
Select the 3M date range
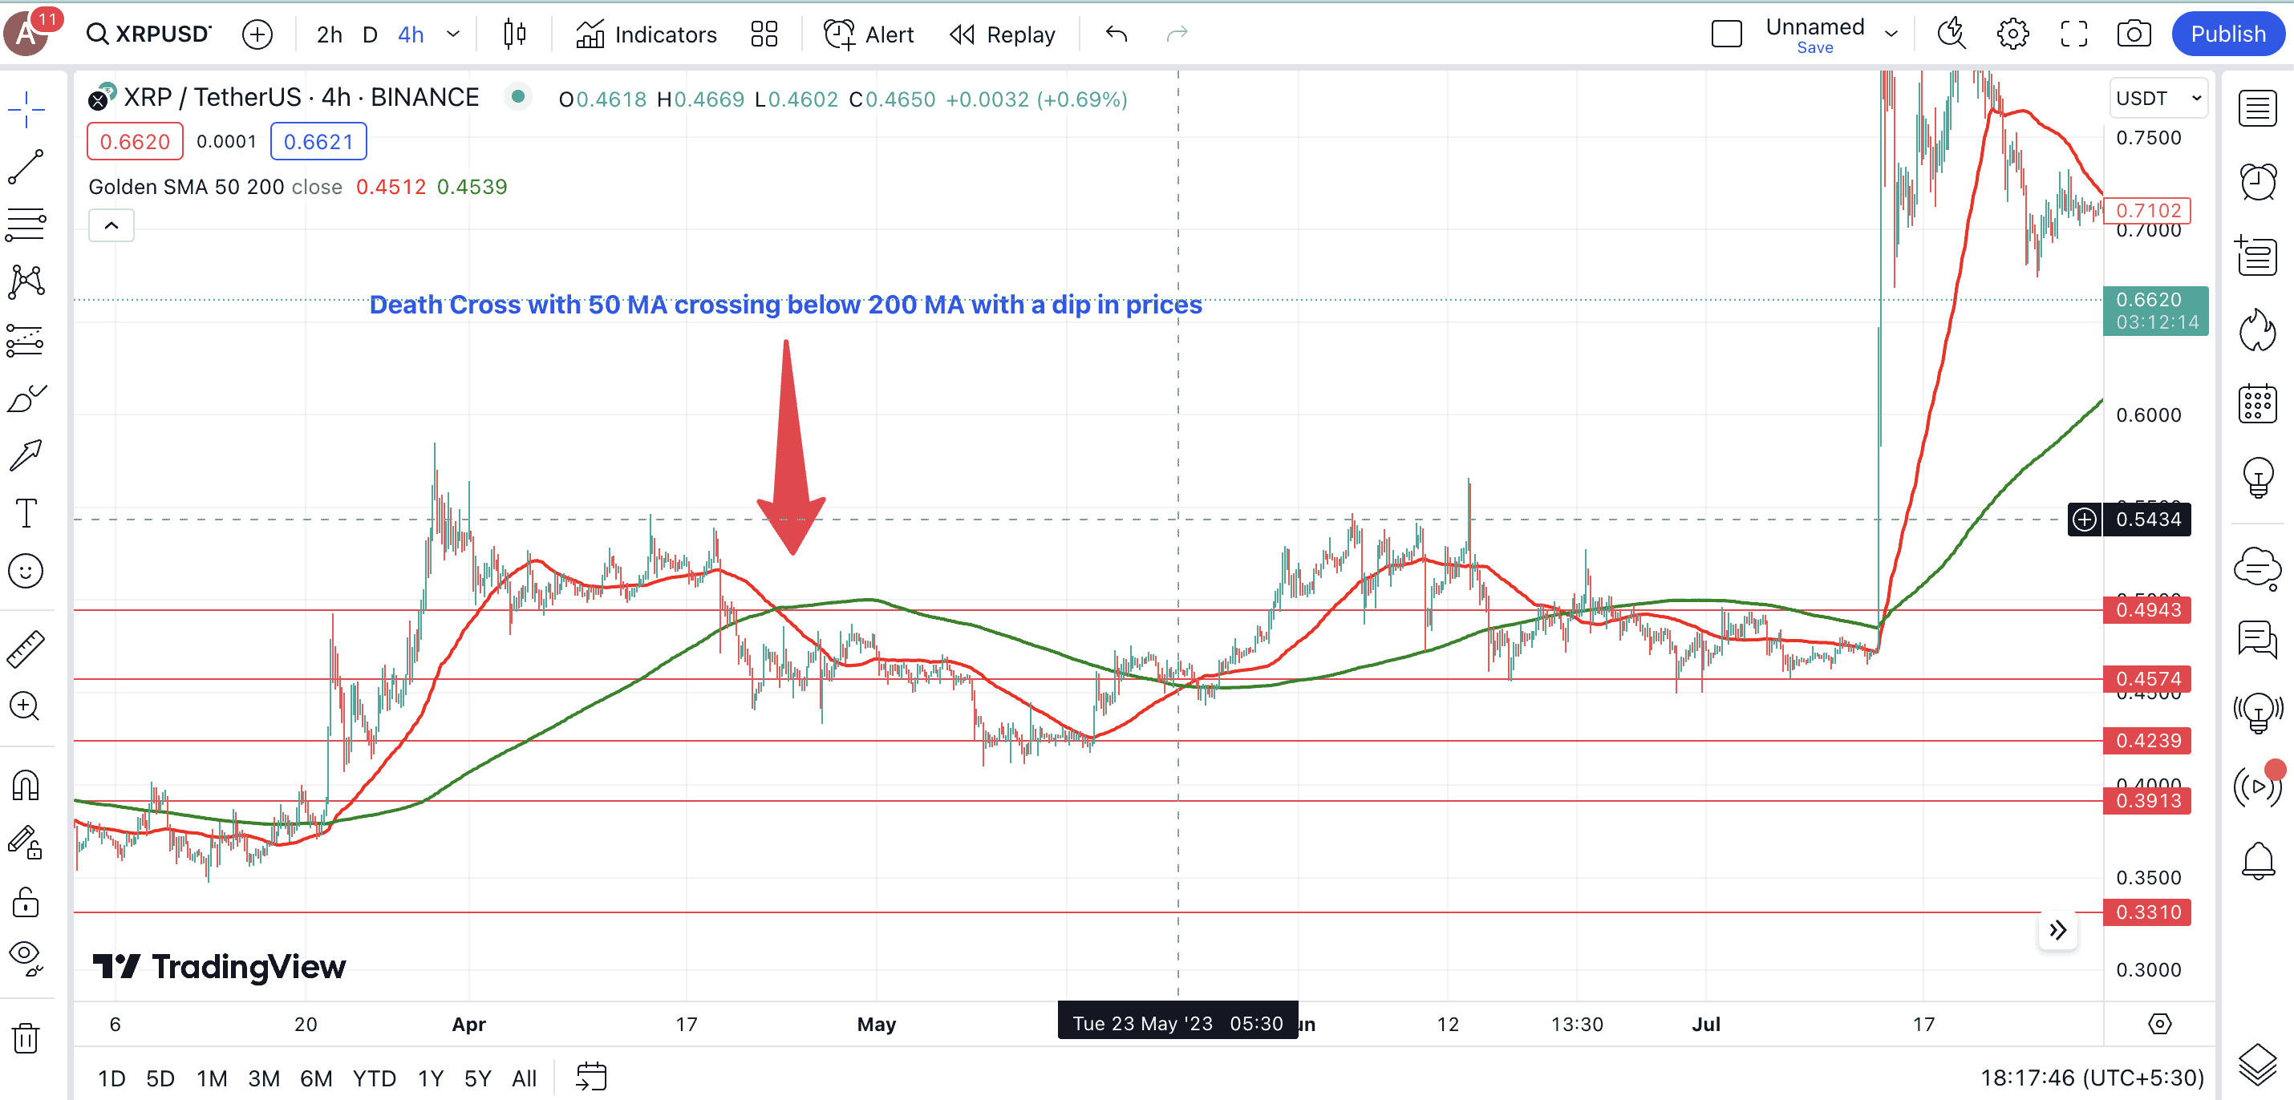click(264, 1078)
